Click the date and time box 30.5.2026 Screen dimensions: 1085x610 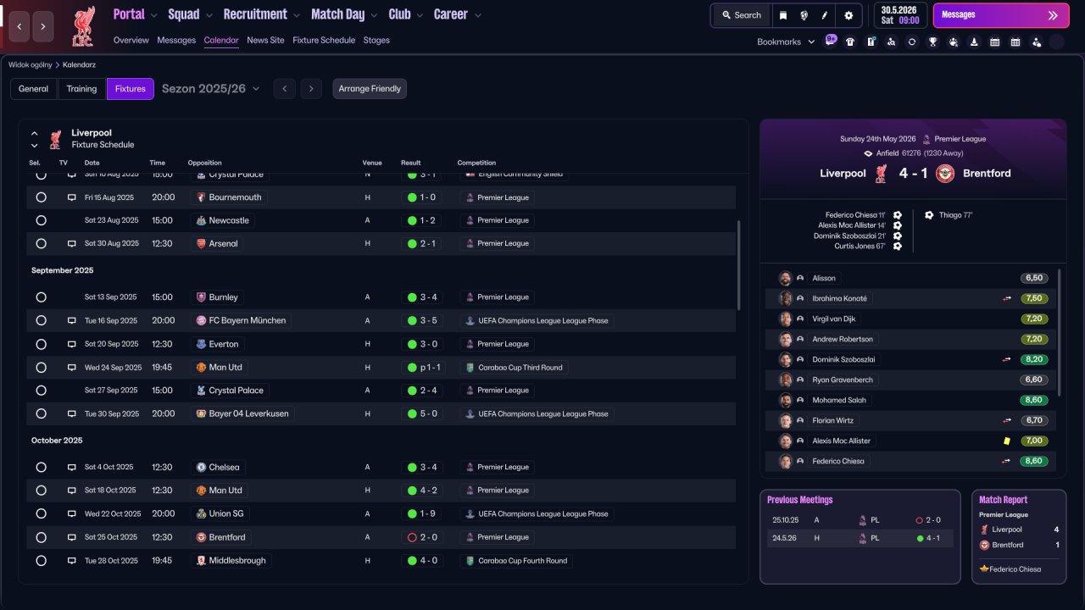click(x=900, y=15)
